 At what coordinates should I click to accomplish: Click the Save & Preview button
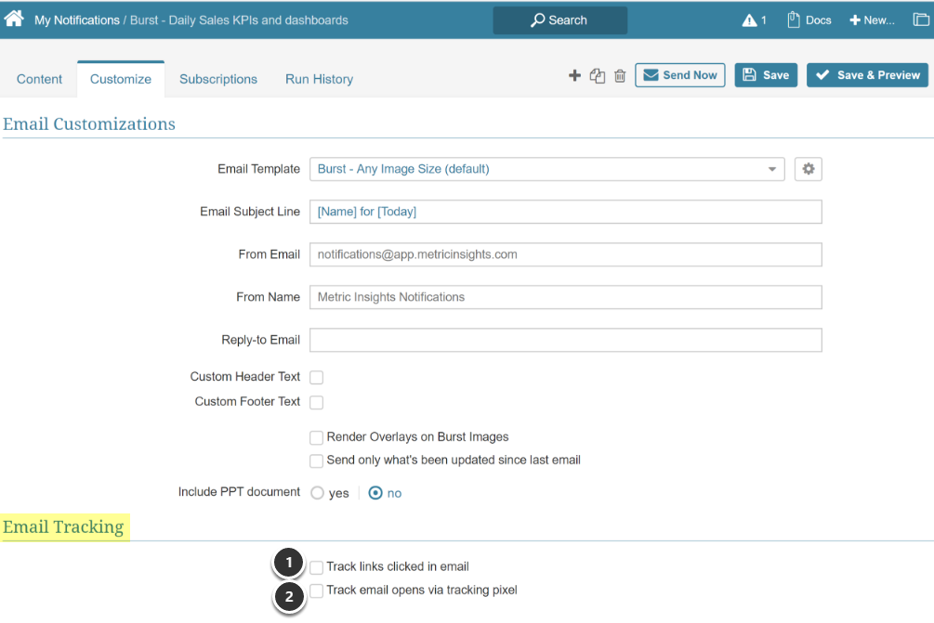(866, 74)
